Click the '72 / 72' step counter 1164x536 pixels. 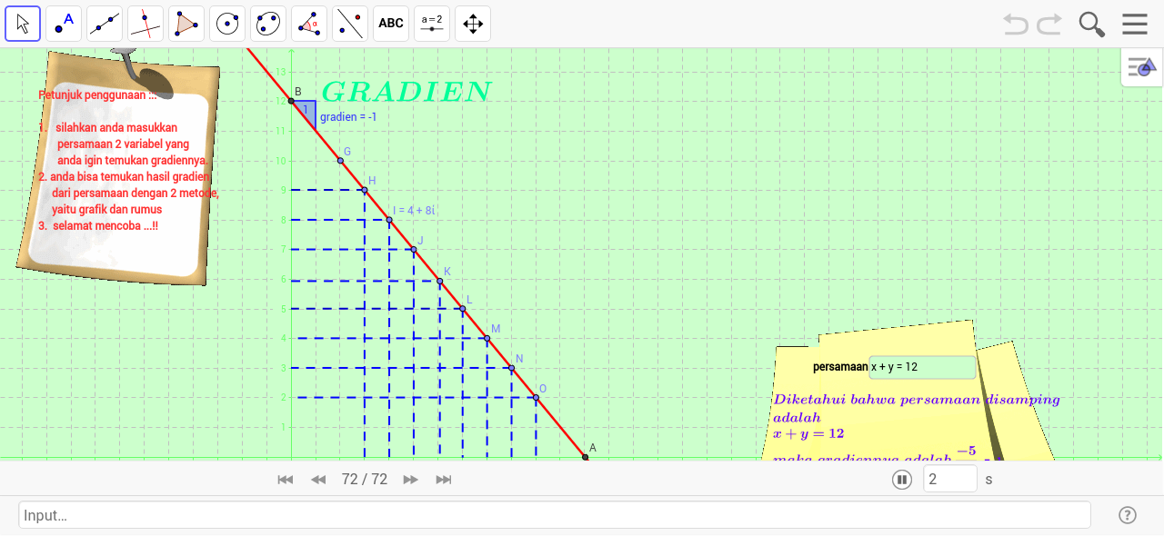(365, 480)
